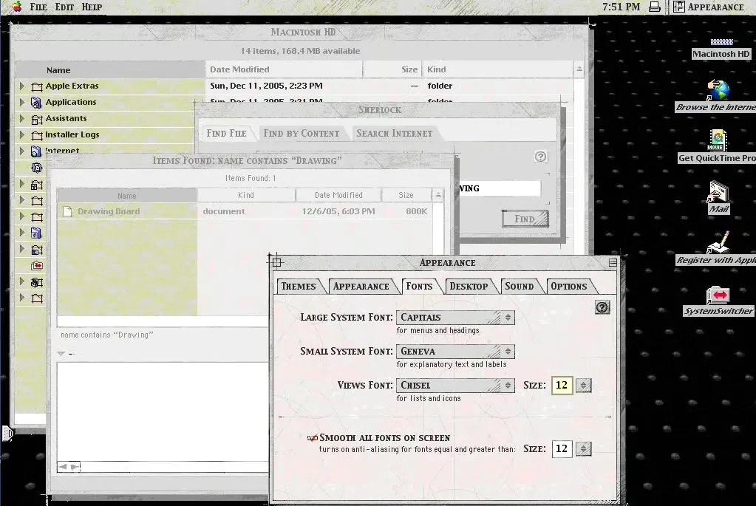The image size is (756, 506).
Task: Expand the Internet folder
Action: pos(21,151)
